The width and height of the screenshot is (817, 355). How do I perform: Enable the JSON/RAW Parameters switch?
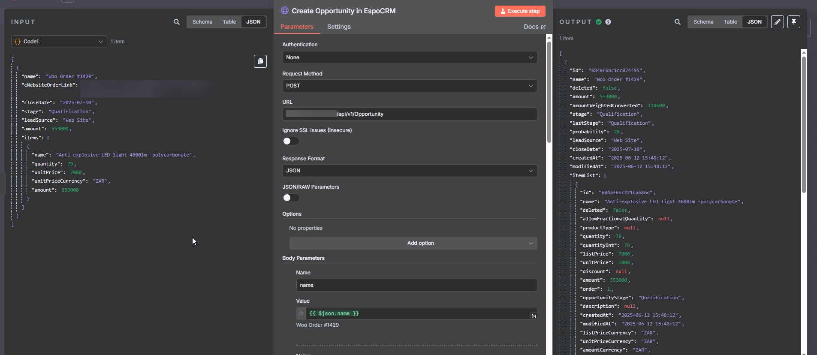coord(291,198)
